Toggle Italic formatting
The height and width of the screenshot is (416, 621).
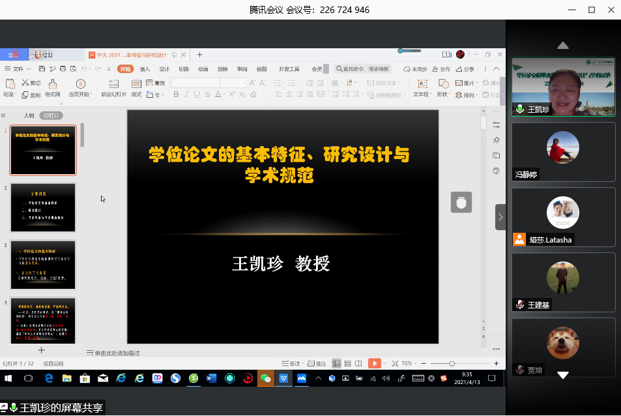coord(187,95)
